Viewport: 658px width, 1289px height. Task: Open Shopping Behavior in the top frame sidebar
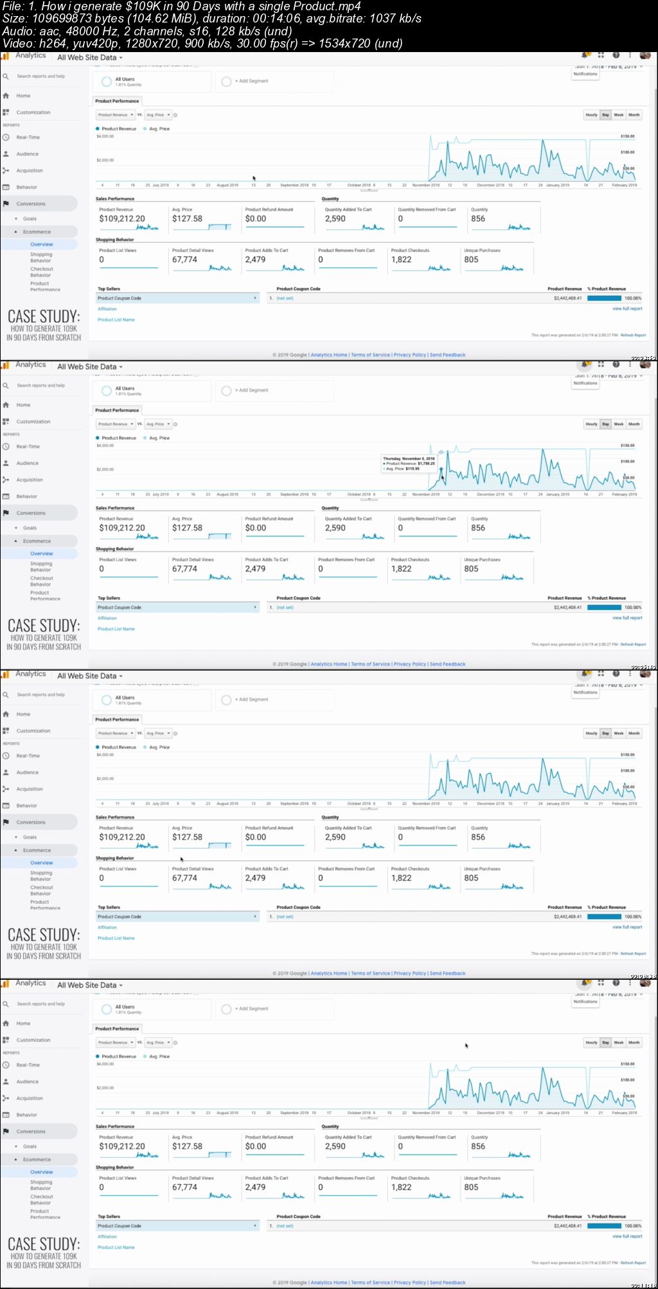(x=41, y=258)
